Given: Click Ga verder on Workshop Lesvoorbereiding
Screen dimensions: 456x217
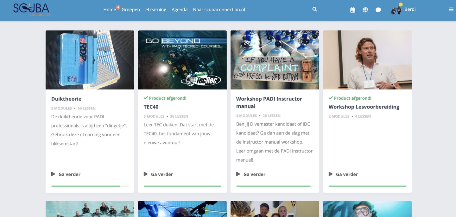Looking at the screenshot, I should coord(347,174).
